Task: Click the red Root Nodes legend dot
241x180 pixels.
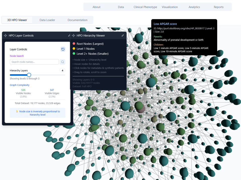Action: (x=74, y=44)
